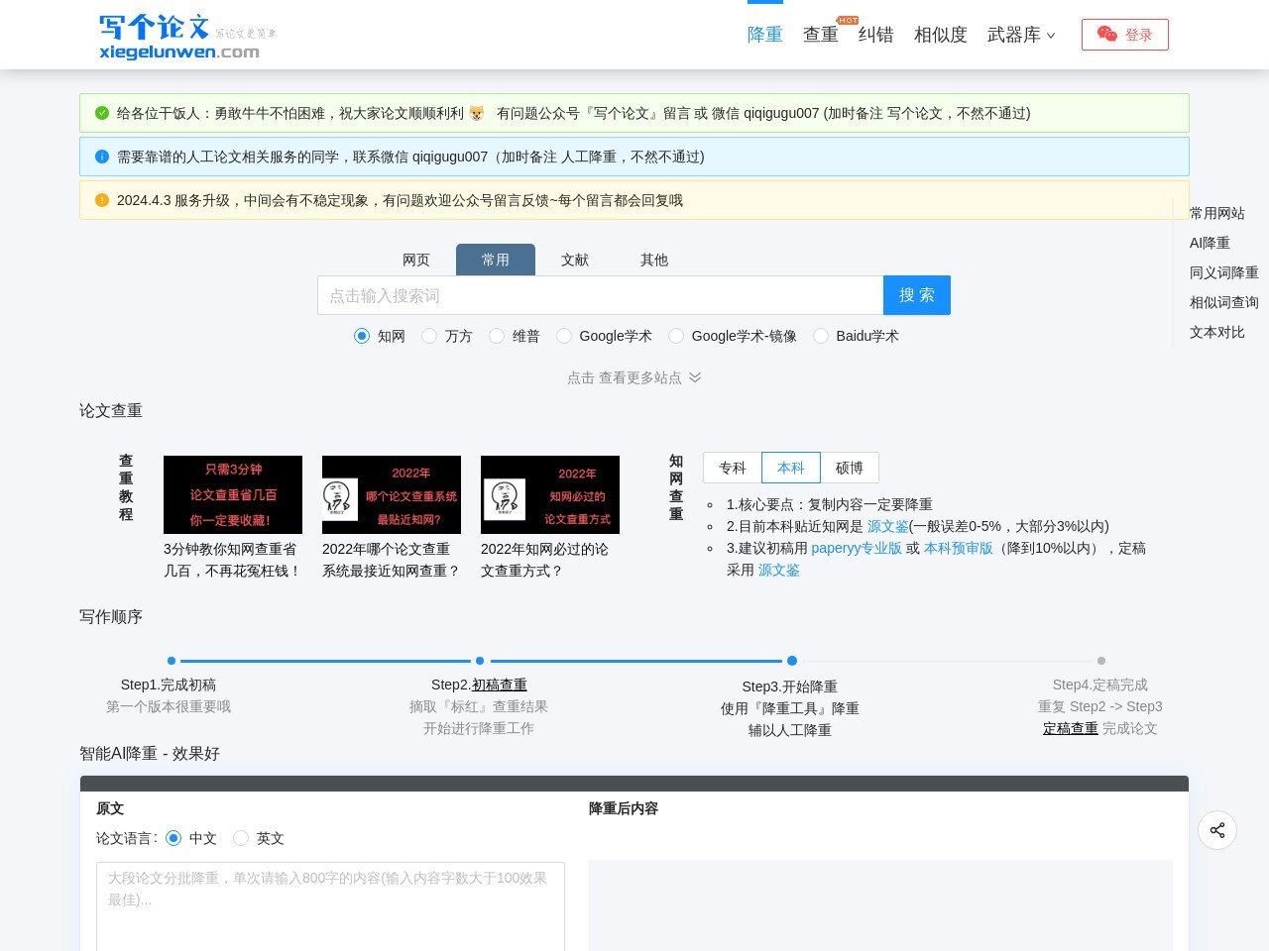Click the 搜索 search button
Screen dimensions: 1269x951
coord(916,294)
